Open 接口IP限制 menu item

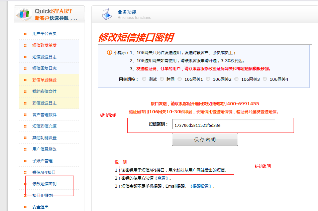coord(42,195)
